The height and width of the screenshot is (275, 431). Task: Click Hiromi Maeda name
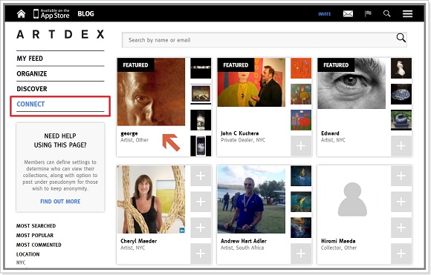338,241
